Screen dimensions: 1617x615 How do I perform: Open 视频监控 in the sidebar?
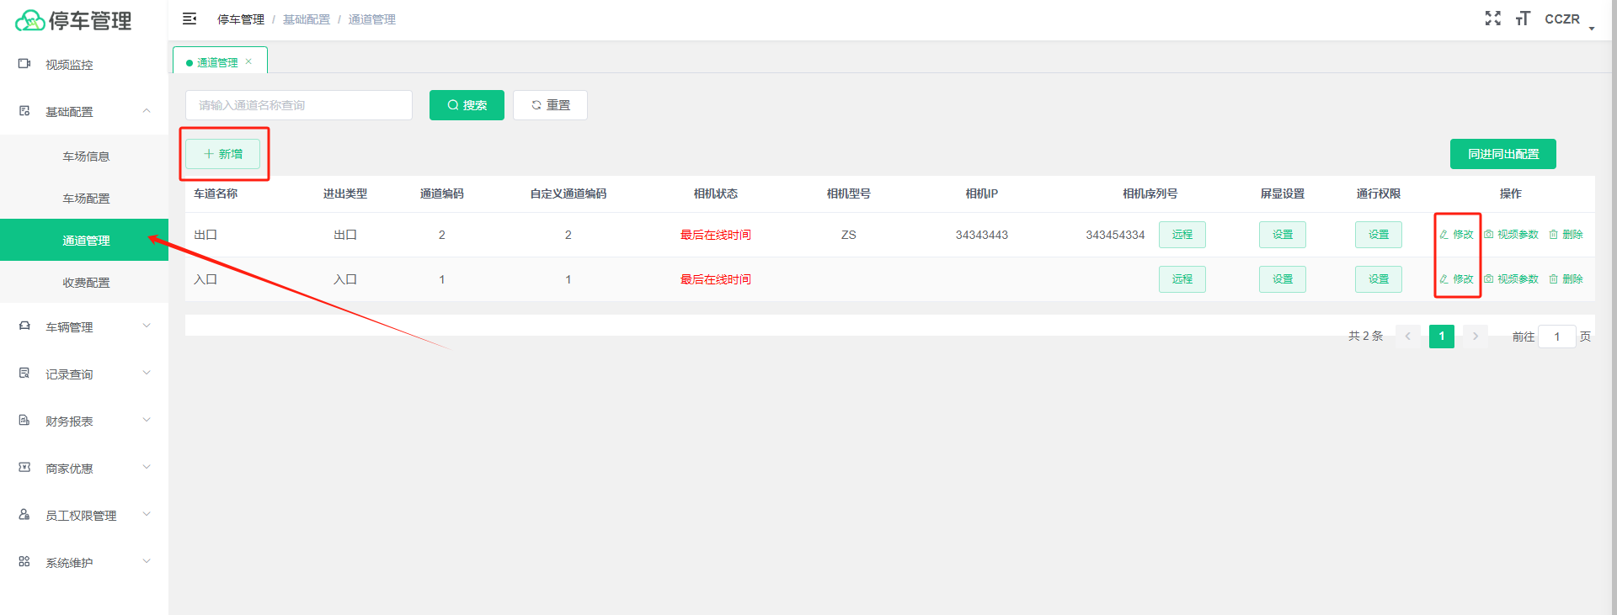click(84, 65)
